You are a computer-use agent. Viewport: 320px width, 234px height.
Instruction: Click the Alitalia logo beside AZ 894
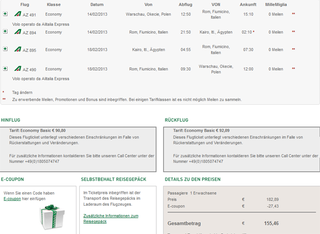[x=18, y=31]
